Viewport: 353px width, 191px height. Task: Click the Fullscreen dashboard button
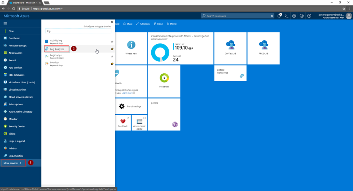[x=143, y=24]
